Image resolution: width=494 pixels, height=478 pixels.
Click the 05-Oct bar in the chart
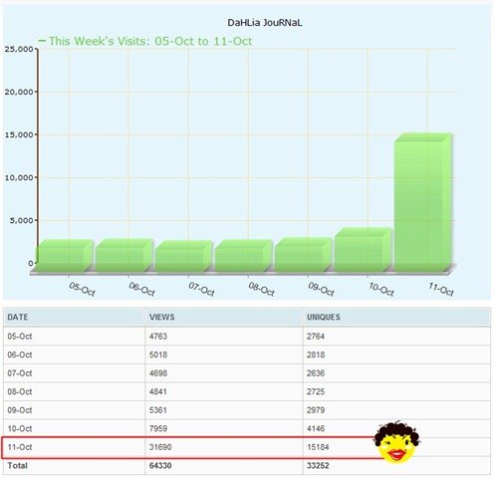[x=65, y=256]
